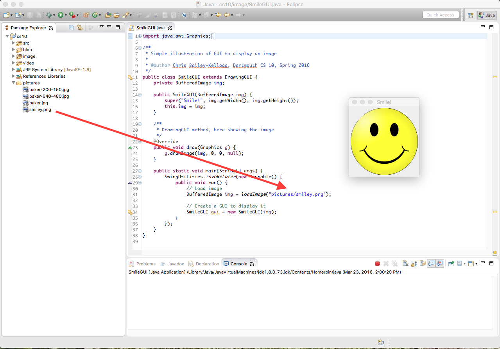500x349 pixels.
Task: Click Collapse All in Package Explorer
Action: click(x=71, y=27)
